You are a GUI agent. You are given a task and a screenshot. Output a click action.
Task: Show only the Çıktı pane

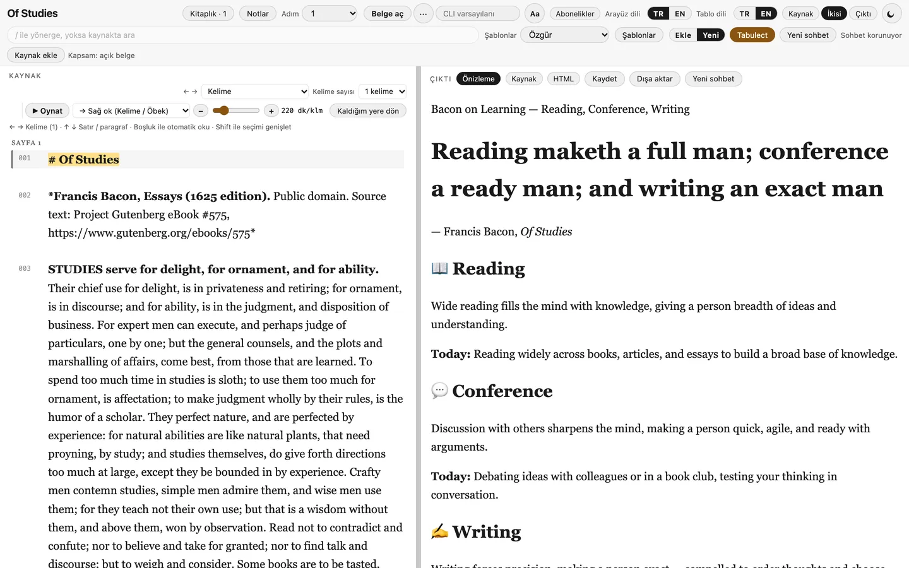click(863, 13)
